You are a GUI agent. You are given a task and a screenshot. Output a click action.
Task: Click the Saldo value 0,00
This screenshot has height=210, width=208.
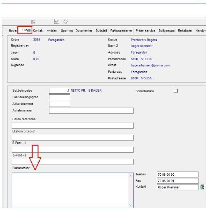[x=36, y=59]
